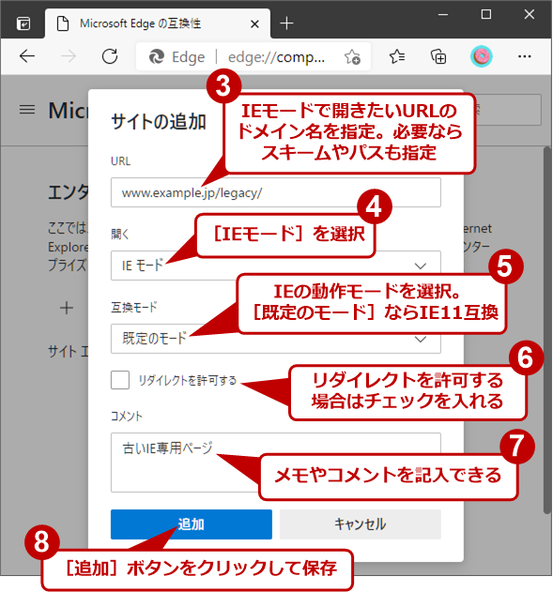Add page to favorites star icon

tap(352, 57)
